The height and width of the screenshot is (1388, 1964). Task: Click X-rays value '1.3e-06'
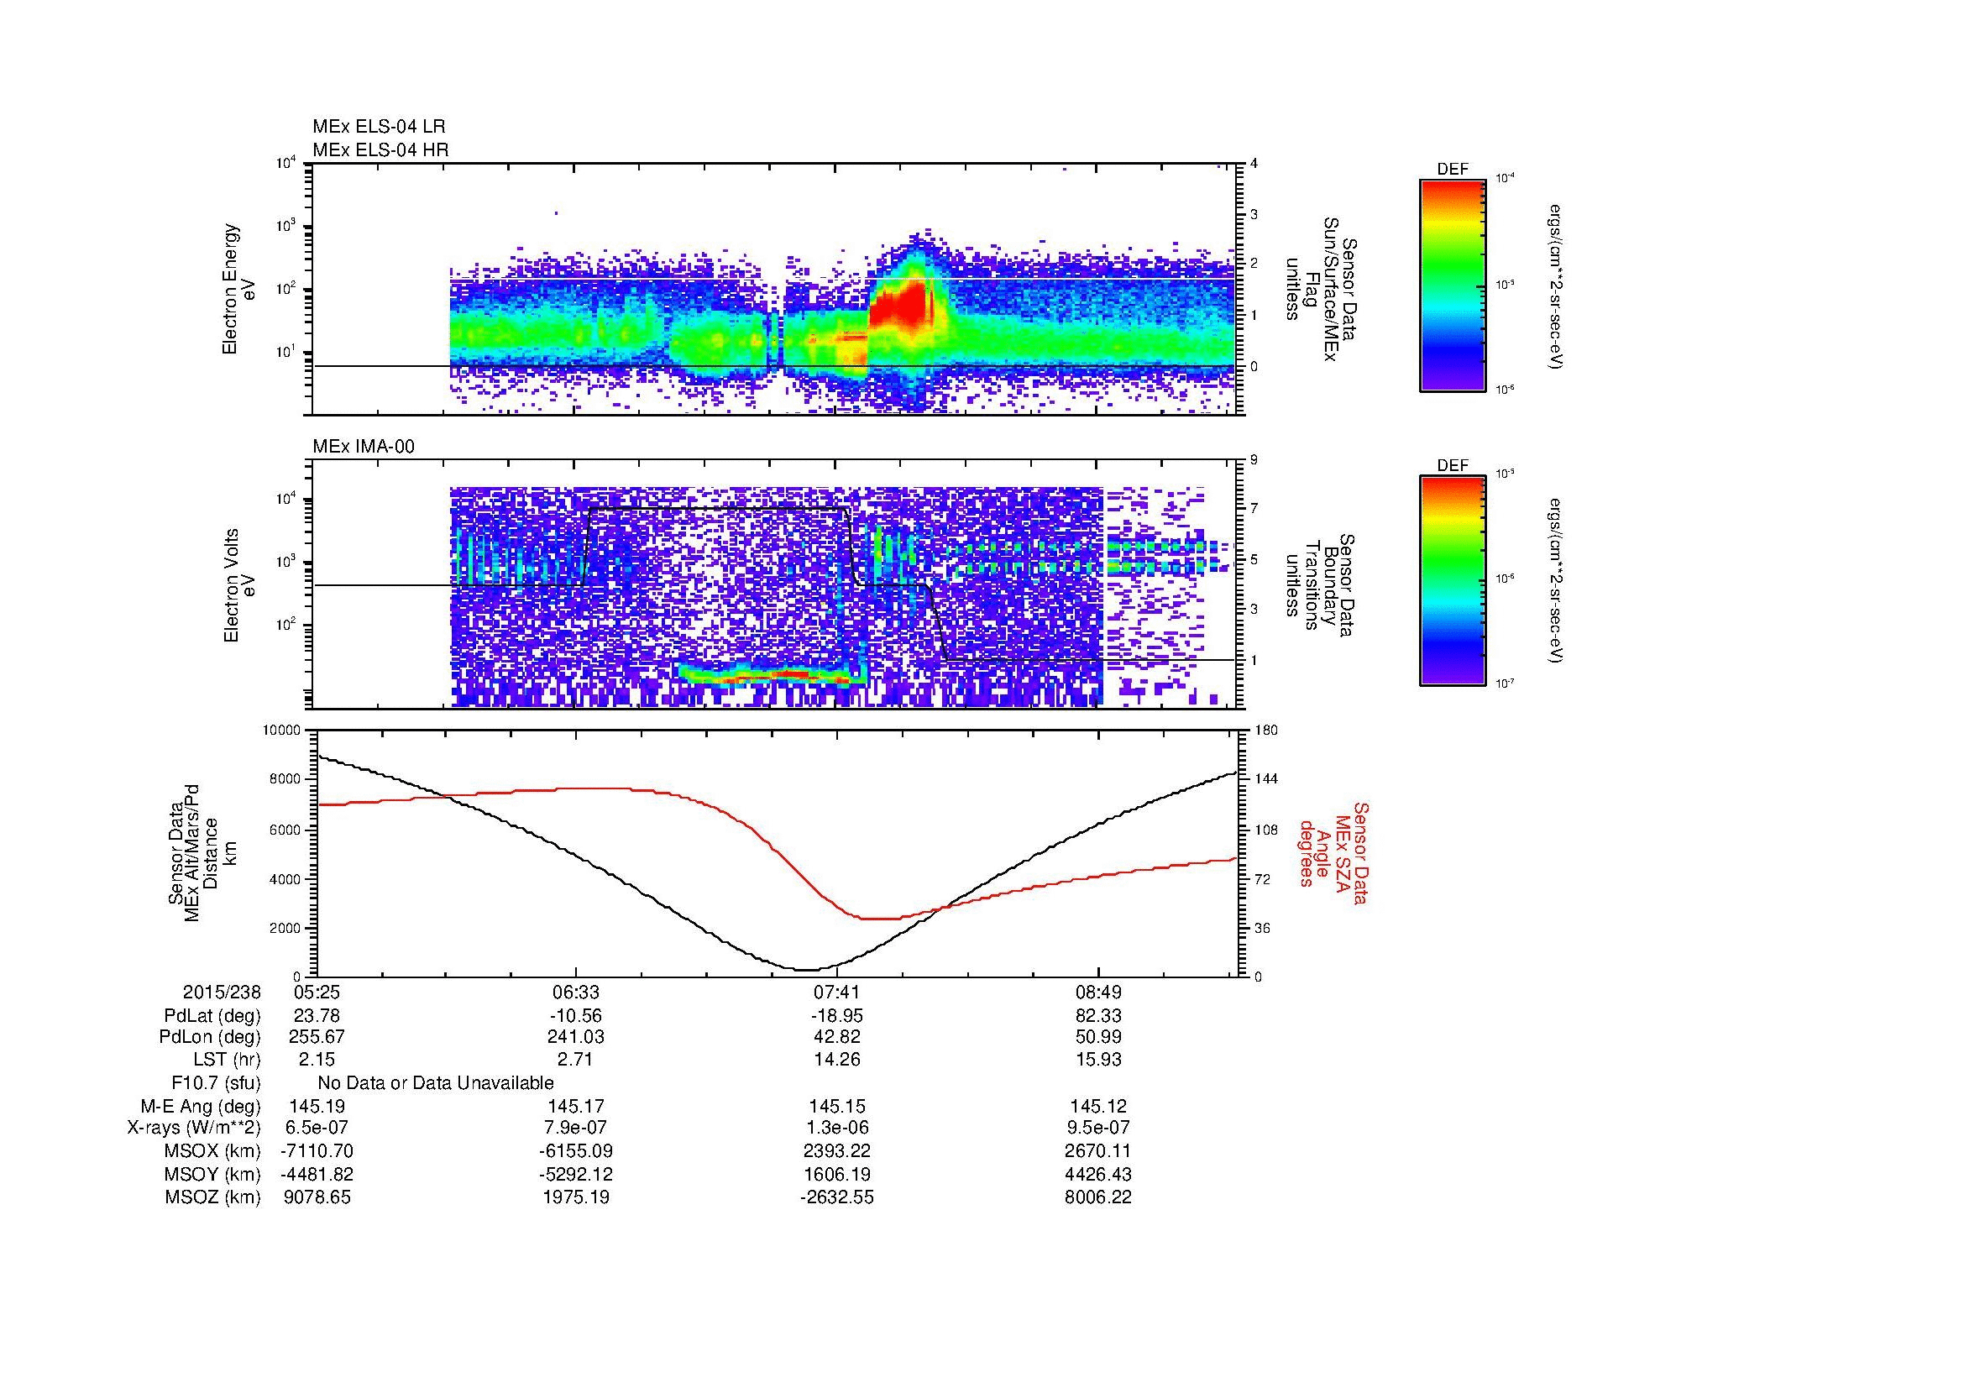coord(836,1128)
